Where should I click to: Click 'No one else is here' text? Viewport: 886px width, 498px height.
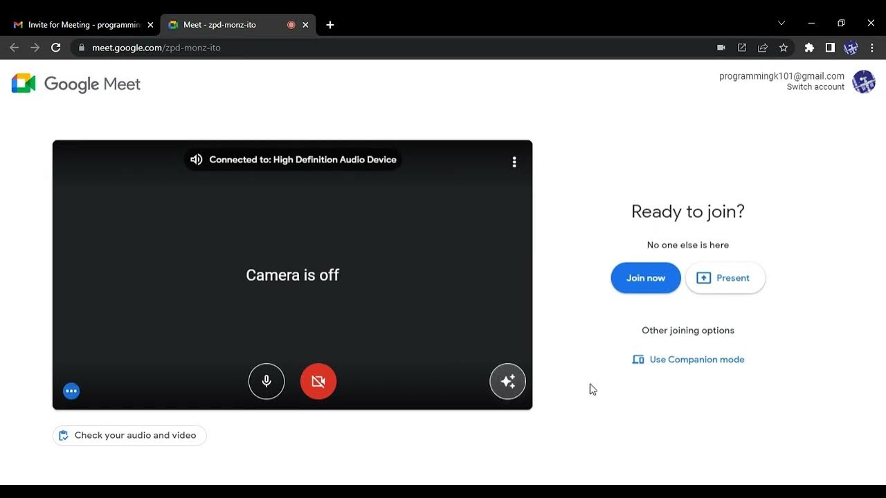[688, 245]
